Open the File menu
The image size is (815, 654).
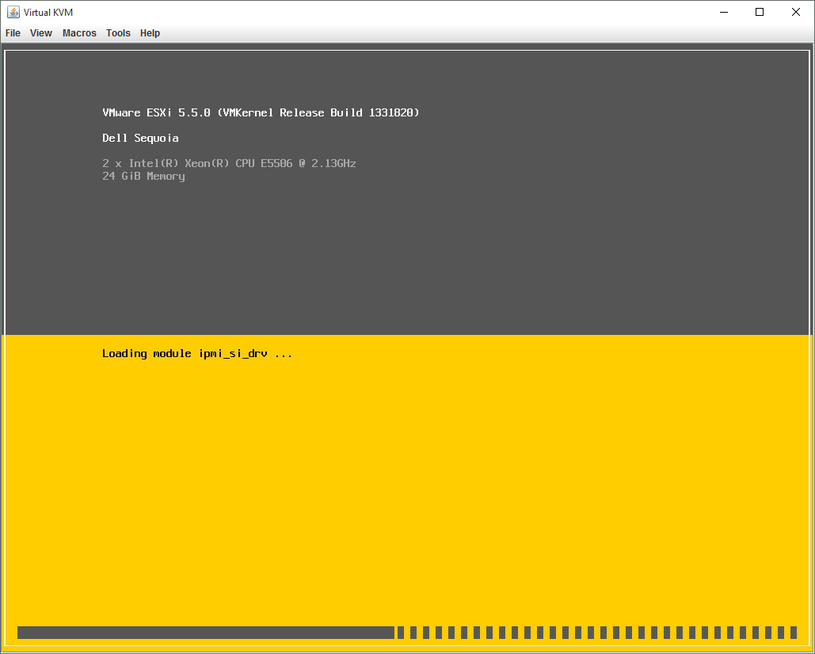13,33
